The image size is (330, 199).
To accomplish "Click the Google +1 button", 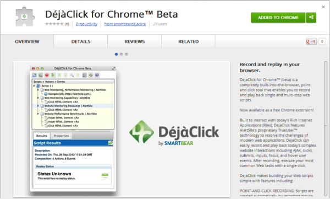I will (x=311, y=41).
